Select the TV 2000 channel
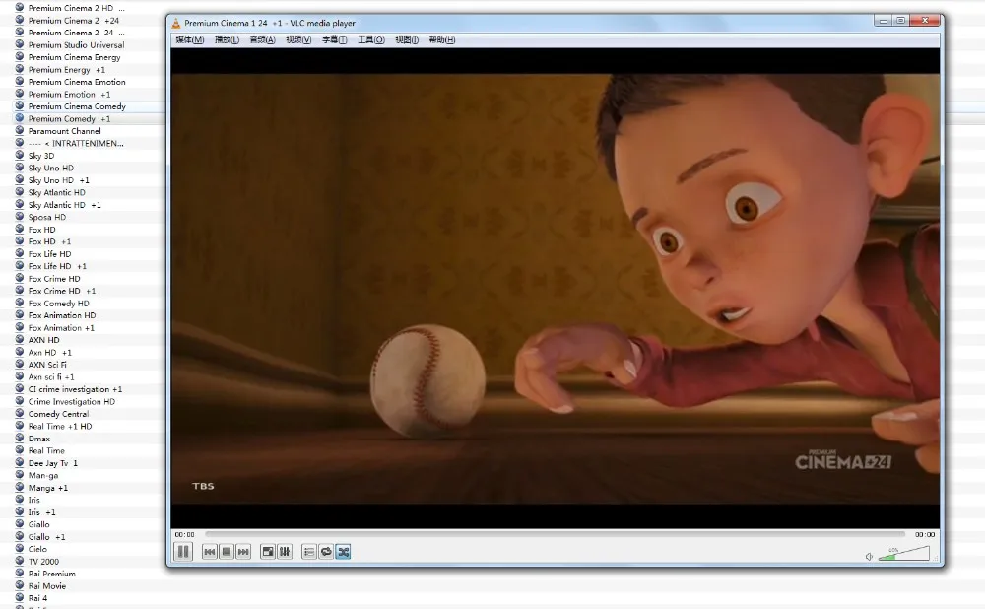The image size is (985, 609). click(43, 562)
